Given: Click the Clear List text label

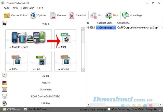Looking at the screenshot, I should 81,15.
